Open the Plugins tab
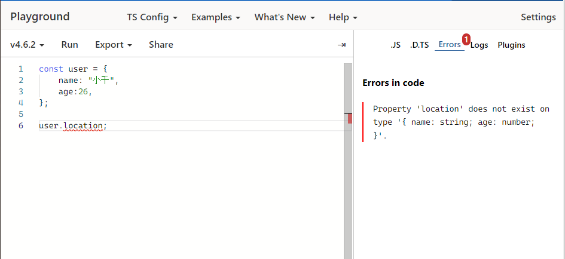 (x=511, y=45)
